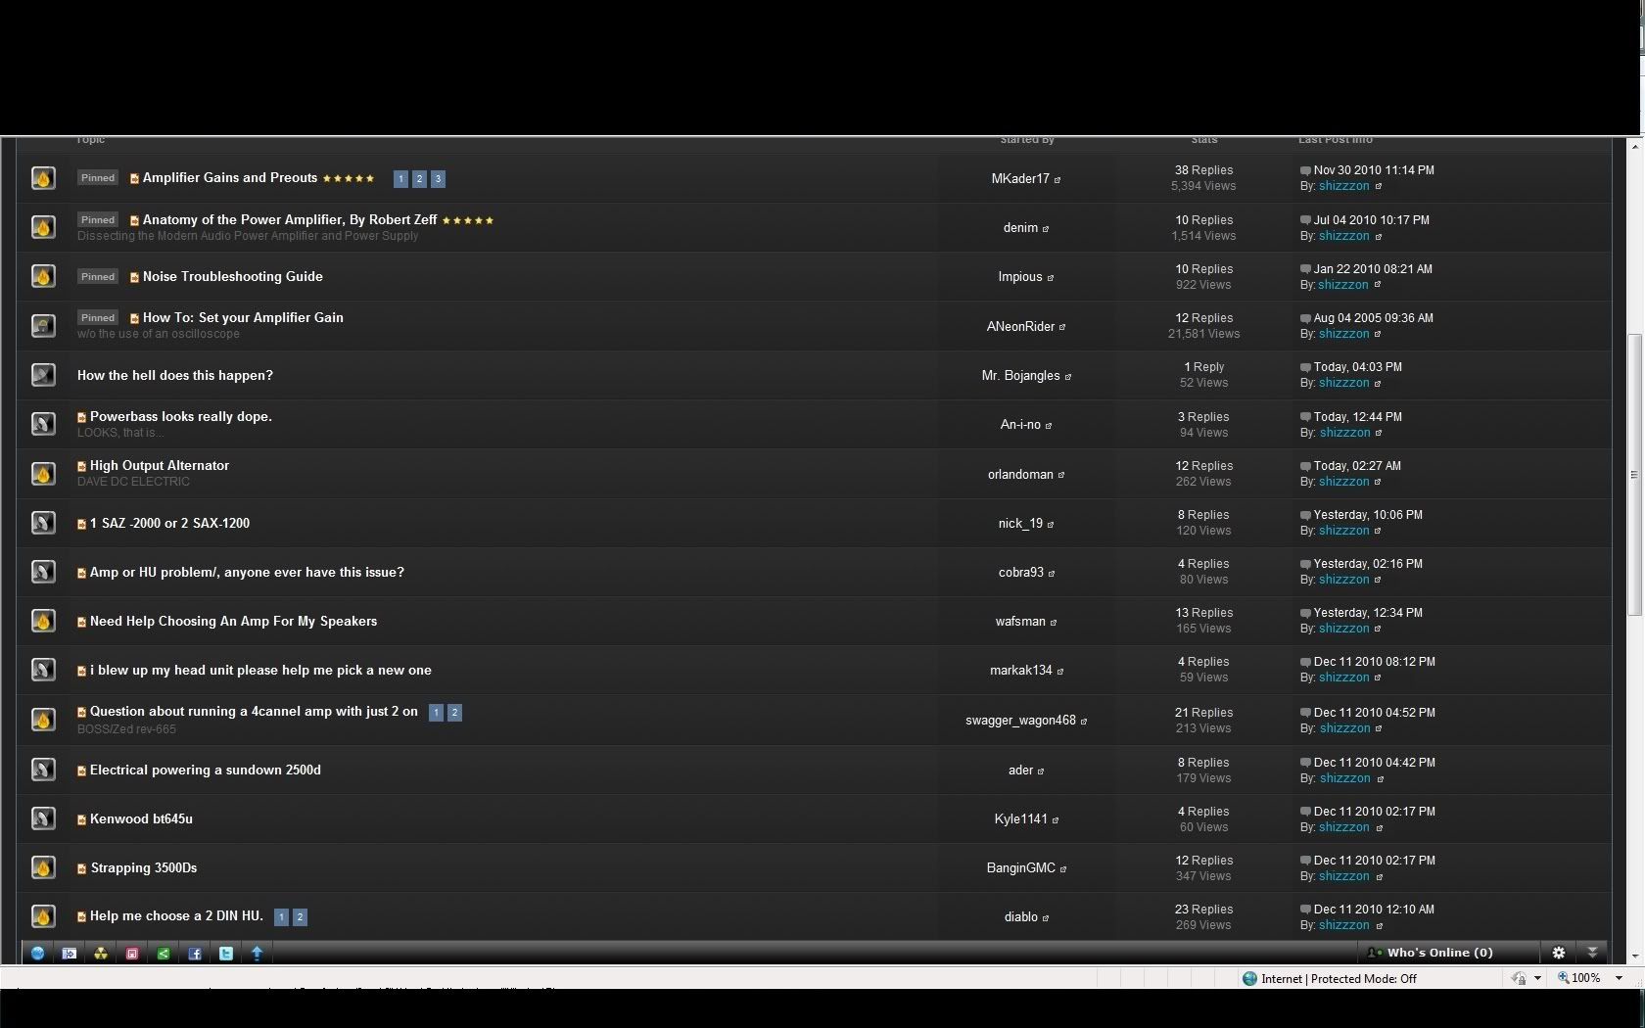Open topic Strapping 3500Ds
1645x1028 pixels.
pos(144,867)
